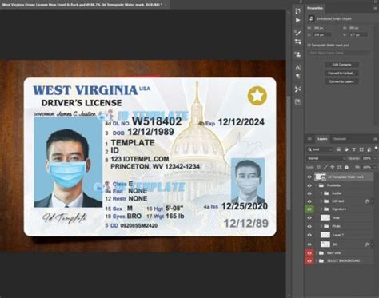Select the Layer 7 thumbnail
Image resolution: width=379 pixels, height=298 pixels.
325,235
